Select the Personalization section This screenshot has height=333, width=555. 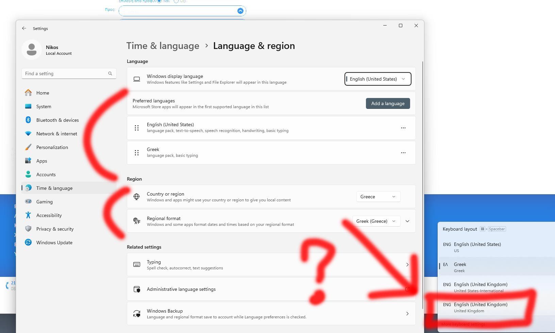pyautogui.click(x=52, y=147)
